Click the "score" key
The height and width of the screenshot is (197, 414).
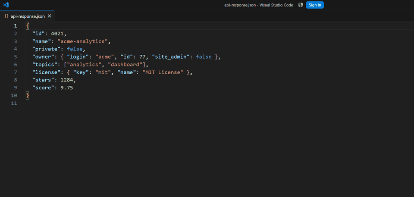tap(43, 88)
